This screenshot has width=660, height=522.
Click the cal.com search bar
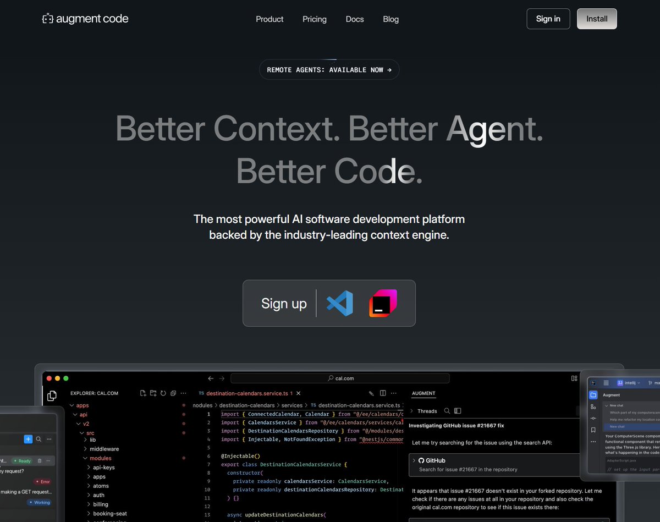[x=340, y=378]
